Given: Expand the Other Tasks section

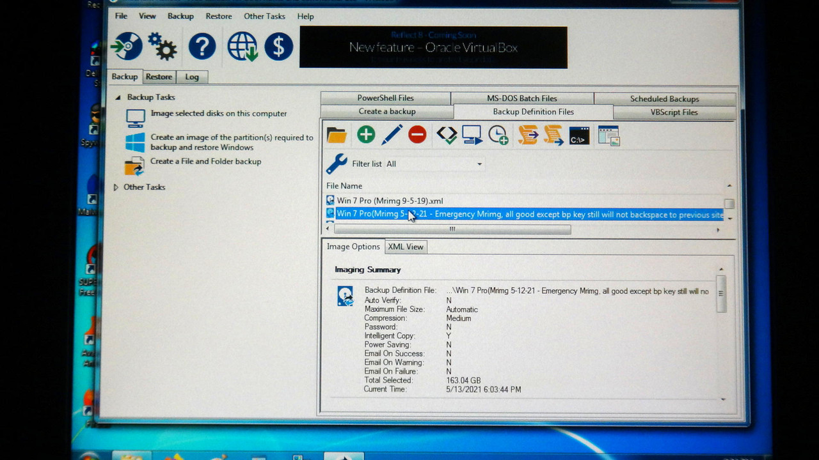Looking at the screenshot, I should coord(116,187).
